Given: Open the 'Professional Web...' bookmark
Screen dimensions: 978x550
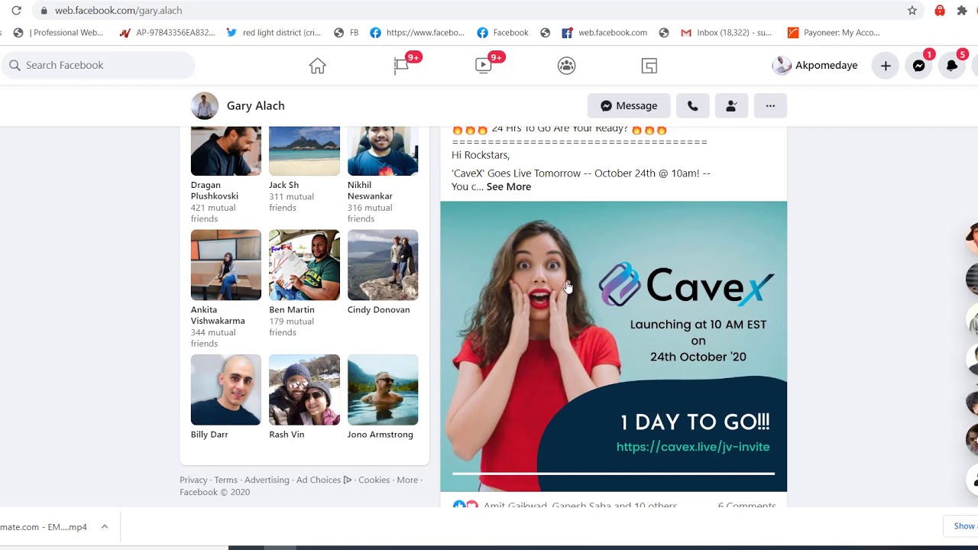Looking at the screenshot, I should [60, 33].
